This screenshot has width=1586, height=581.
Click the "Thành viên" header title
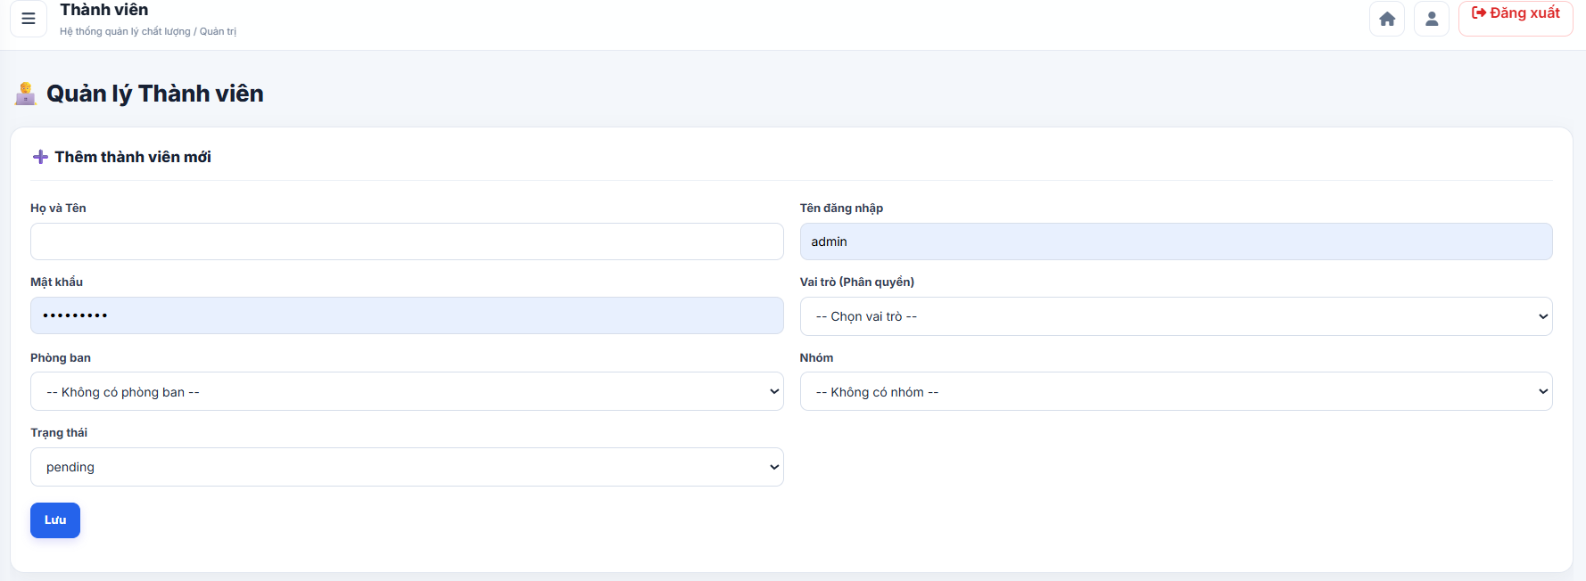(x=104, y=10)
